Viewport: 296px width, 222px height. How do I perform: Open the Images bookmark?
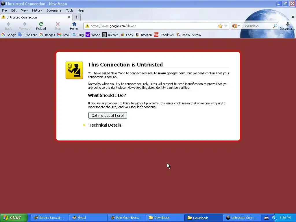[x=47, y=35]
